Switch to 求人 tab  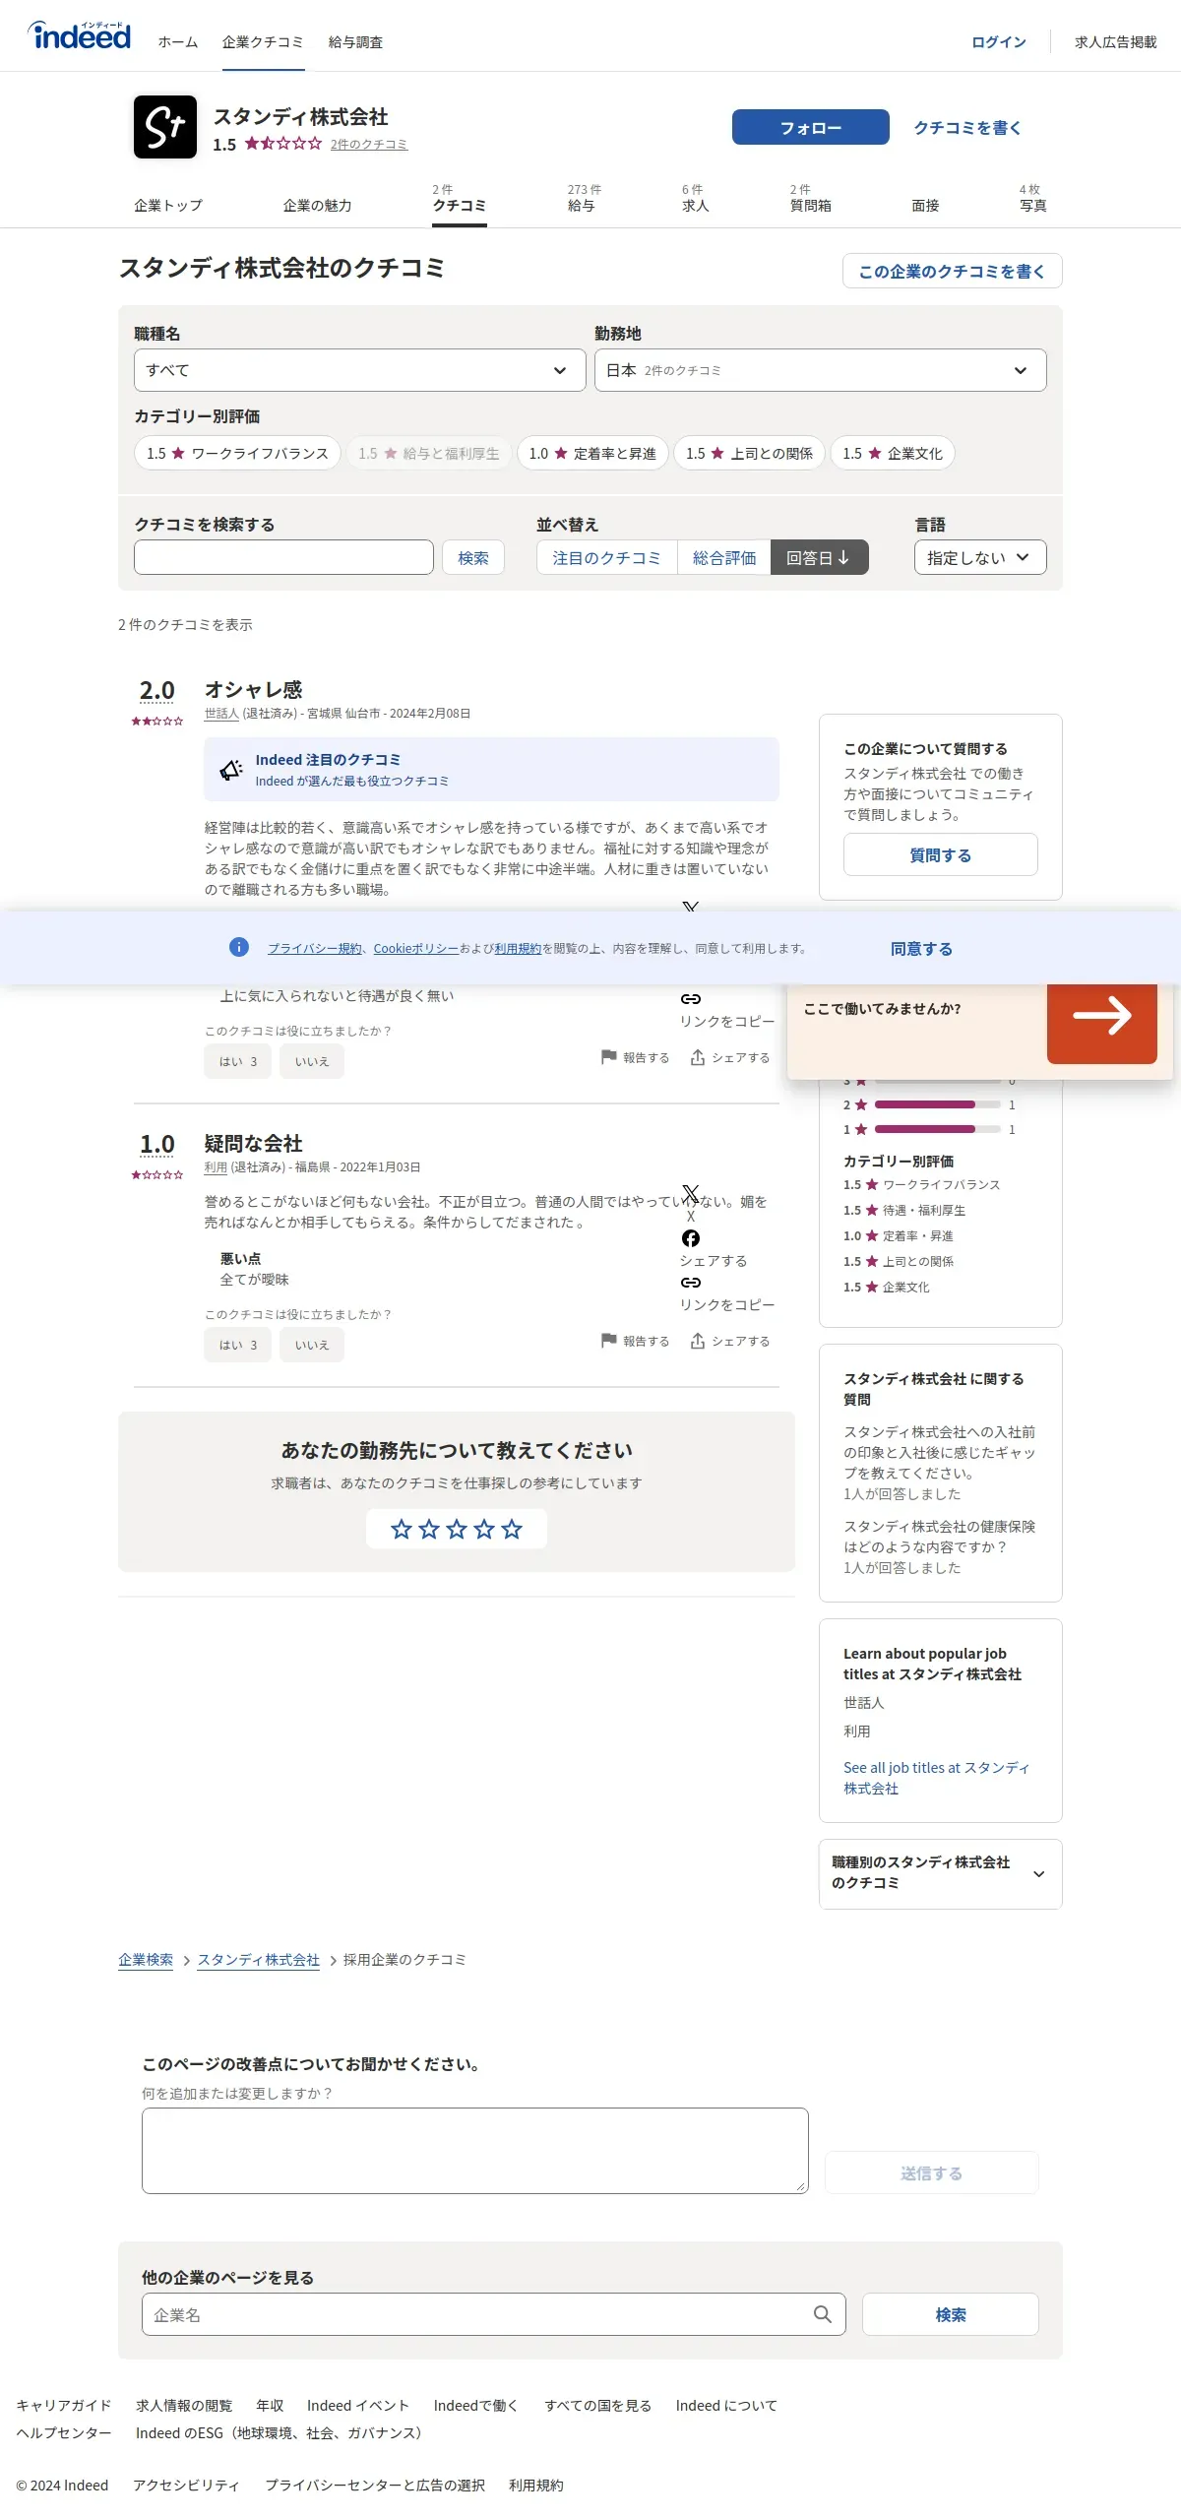695,198
